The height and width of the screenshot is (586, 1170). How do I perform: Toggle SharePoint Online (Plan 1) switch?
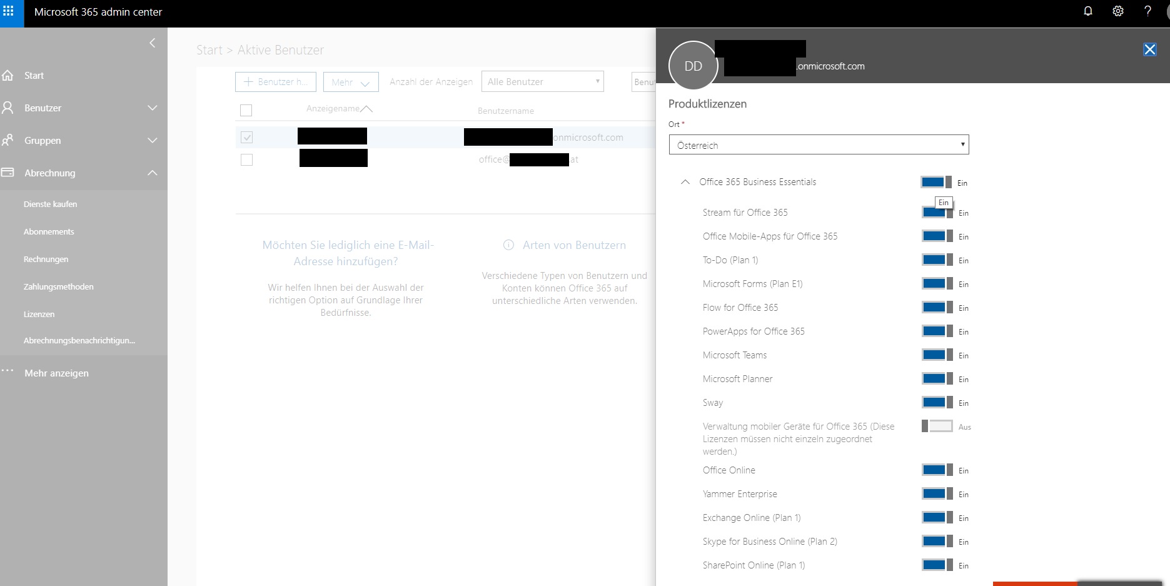pyautogui.click(x=937, y=565)
